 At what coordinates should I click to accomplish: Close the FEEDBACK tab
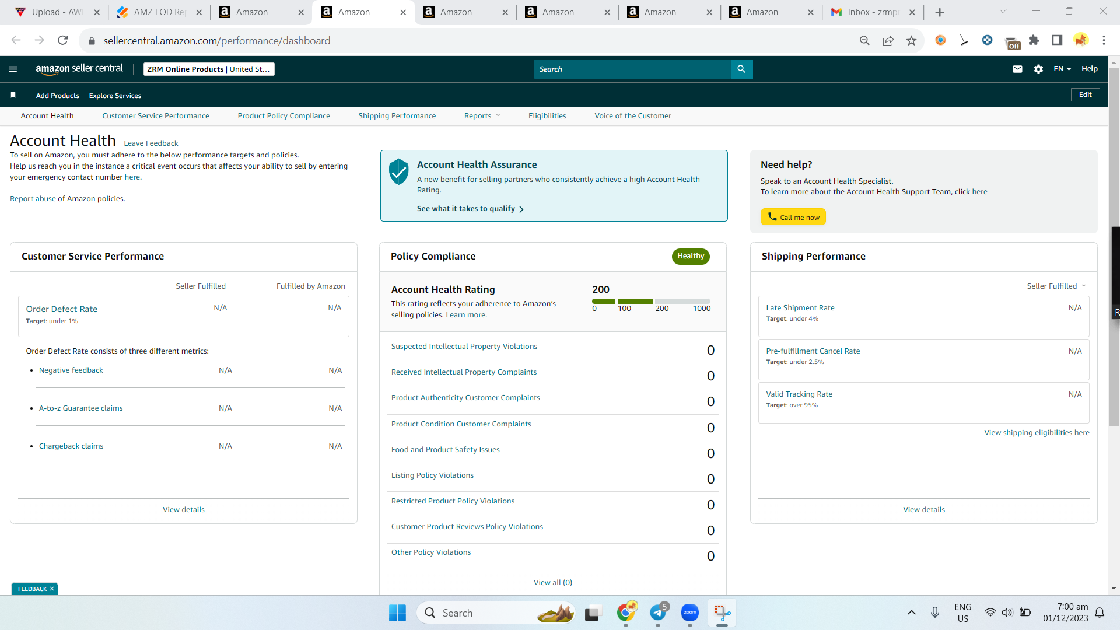click(52, 589)
